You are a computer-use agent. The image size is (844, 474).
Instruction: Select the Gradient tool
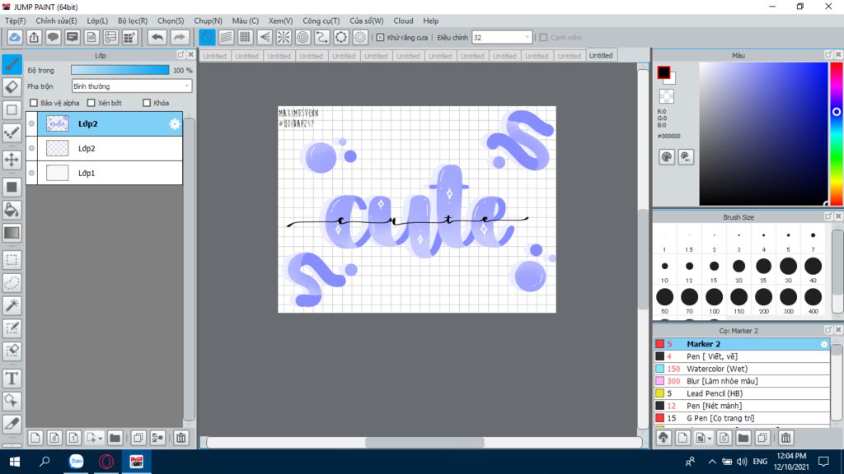coord(12,233)
